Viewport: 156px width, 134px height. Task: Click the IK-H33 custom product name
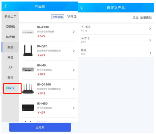click(85, 27)
